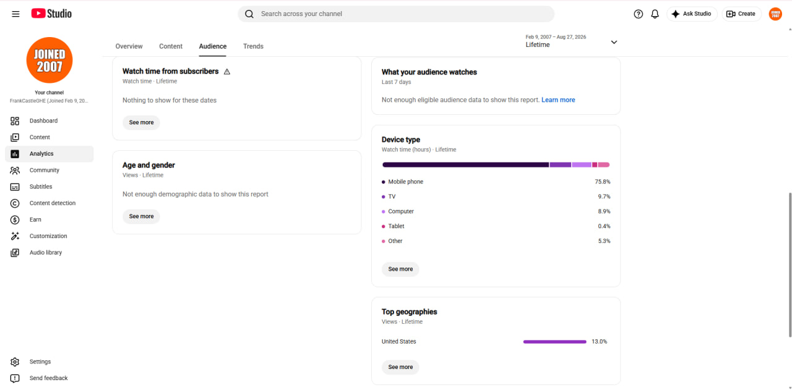792x390 pixels.
Task: Click the Computer segment of device bar
Action: pyautogui.click(x=582, y=165)
